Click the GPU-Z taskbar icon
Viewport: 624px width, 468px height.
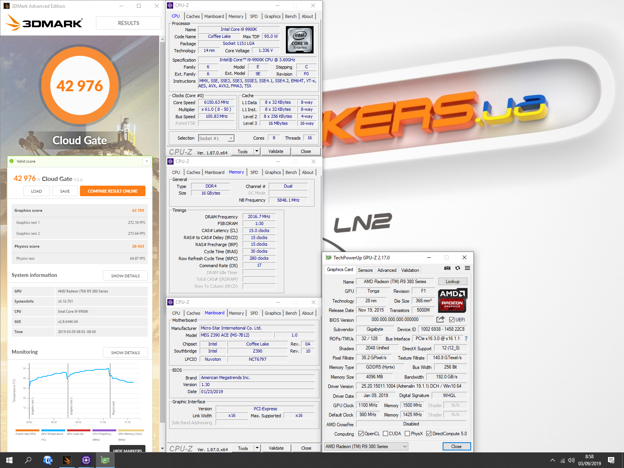[105, 460]
